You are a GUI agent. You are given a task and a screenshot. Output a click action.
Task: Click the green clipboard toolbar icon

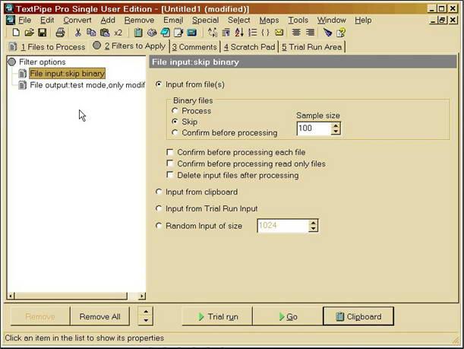138,32
